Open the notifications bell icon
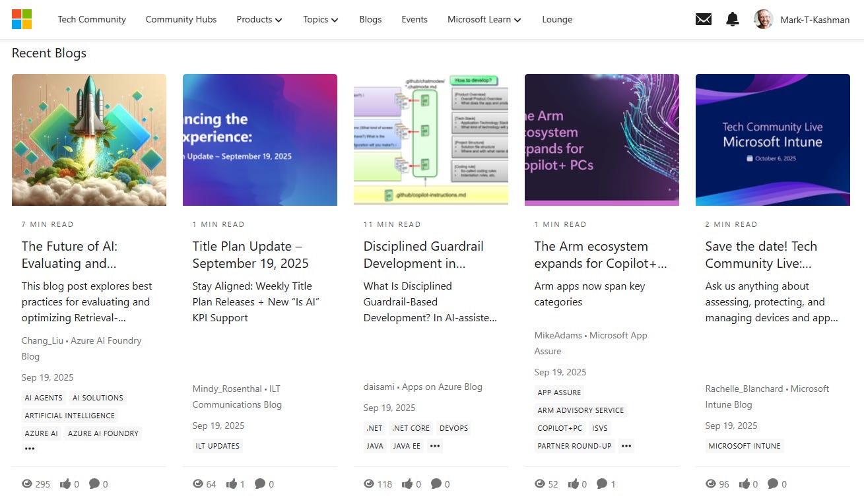The height and width of the screenshot is (504, 864). coord(732,19)
